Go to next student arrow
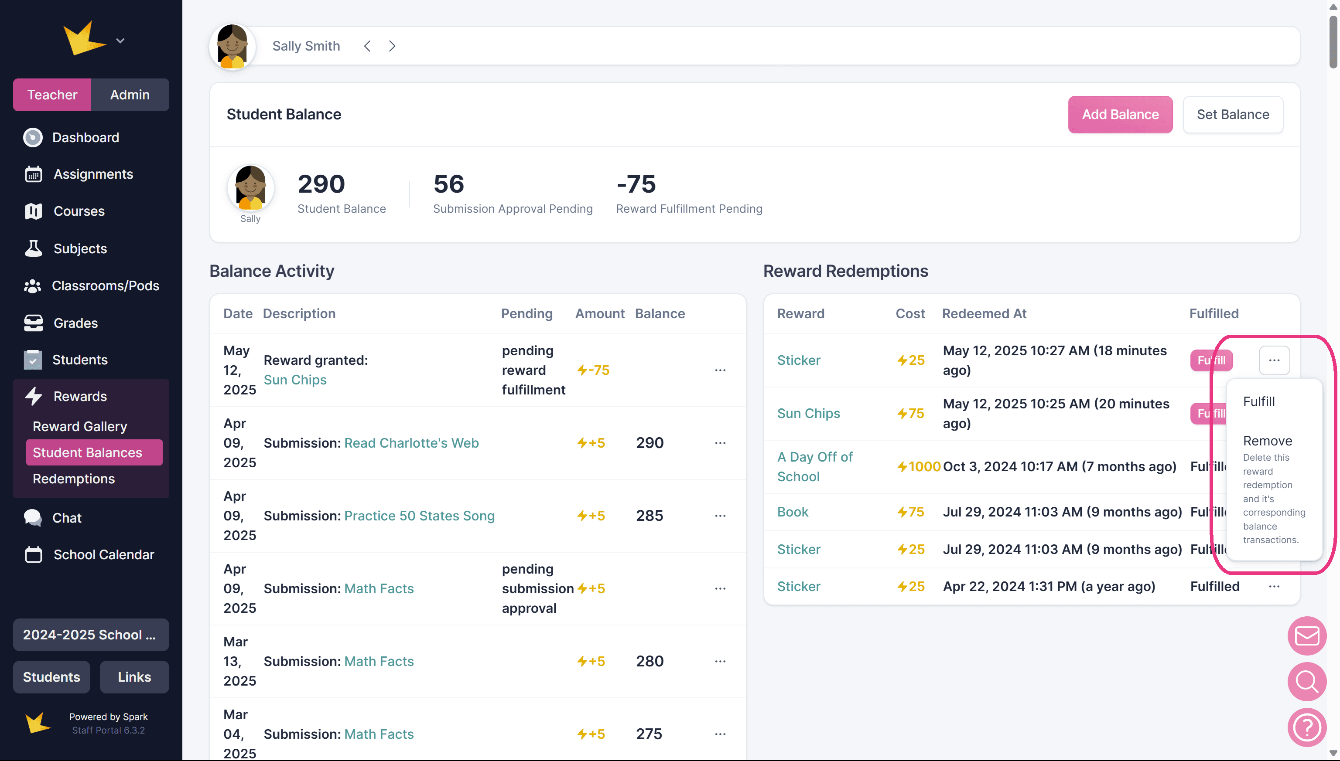The width and height of the screenshot is (1340, 761). click(x=392, y=46)
